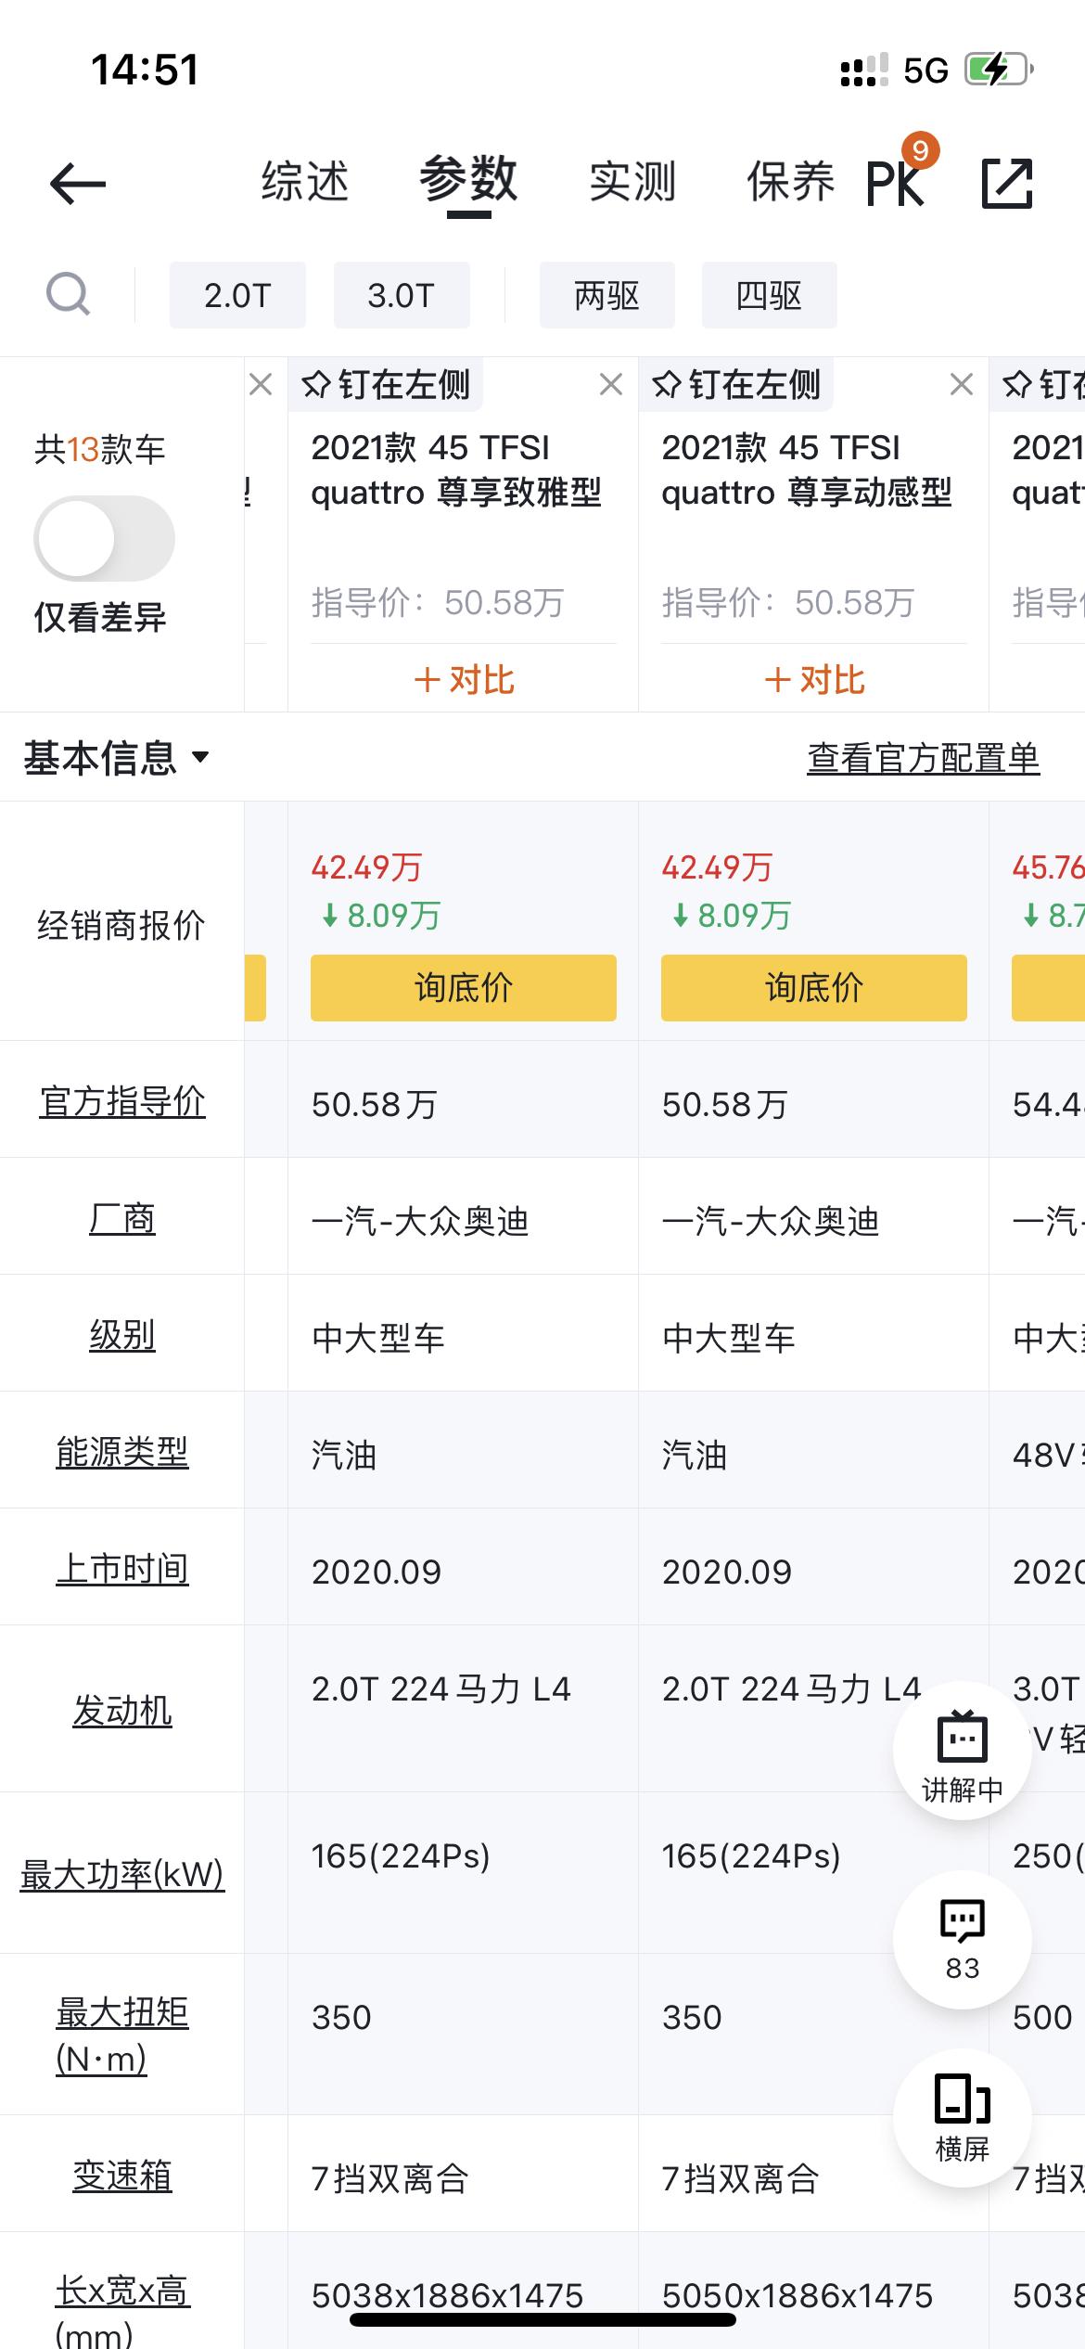Open the 厂商 parameter label
The height and width of the screenshot is (2349, 1085).
(x=122, y=1218)
